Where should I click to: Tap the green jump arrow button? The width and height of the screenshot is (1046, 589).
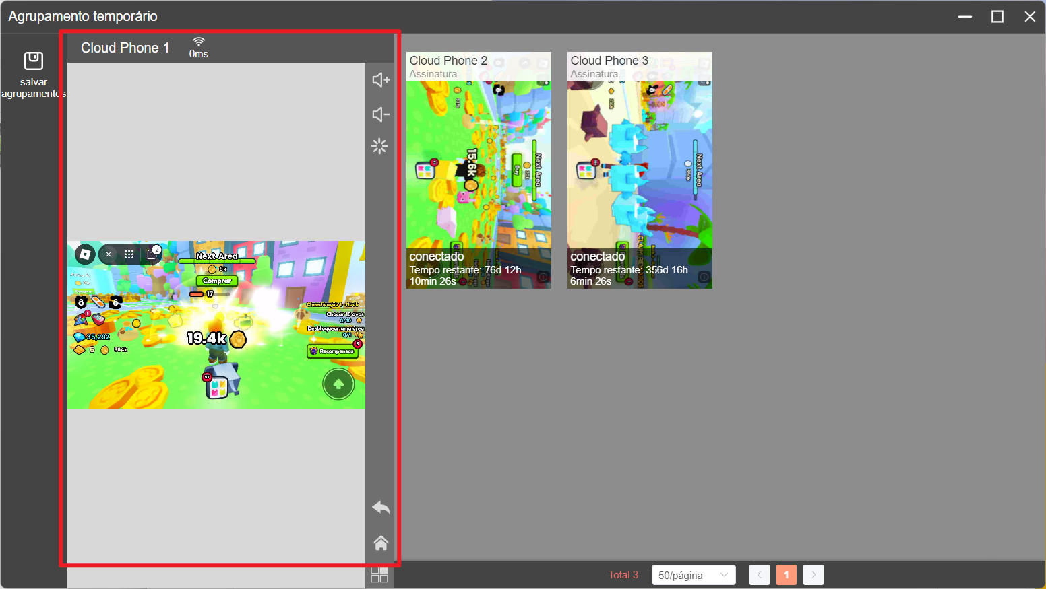click(x=339, y=384)
